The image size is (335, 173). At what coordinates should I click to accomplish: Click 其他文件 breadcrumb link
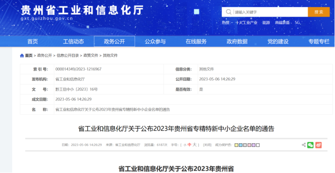click(110, 56)
